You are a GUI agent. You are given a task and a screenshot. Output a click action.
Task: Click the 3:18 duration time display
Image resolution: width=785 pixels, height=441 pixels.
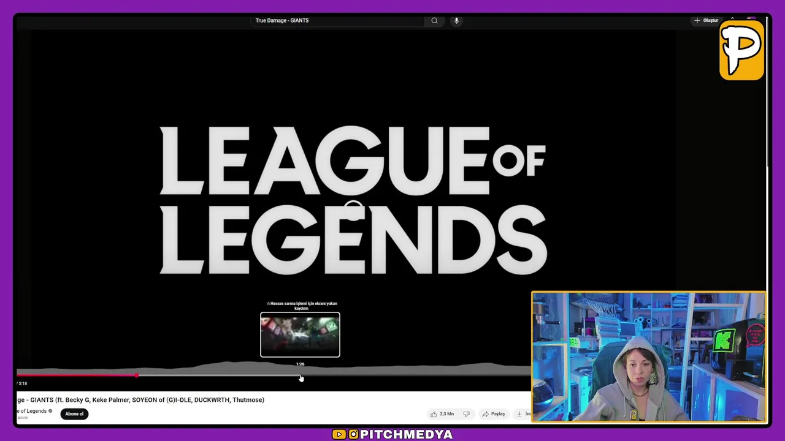[22, 383]
